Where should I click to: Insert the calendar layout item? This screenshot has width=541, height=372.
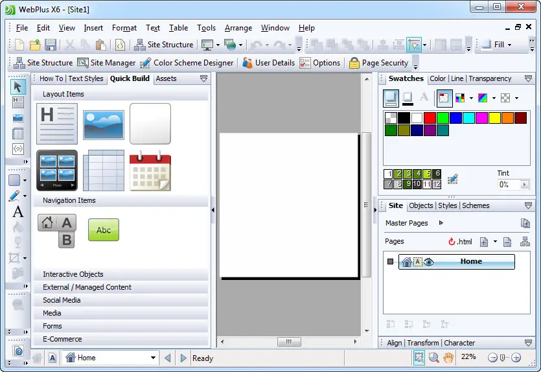coord(150,170)
